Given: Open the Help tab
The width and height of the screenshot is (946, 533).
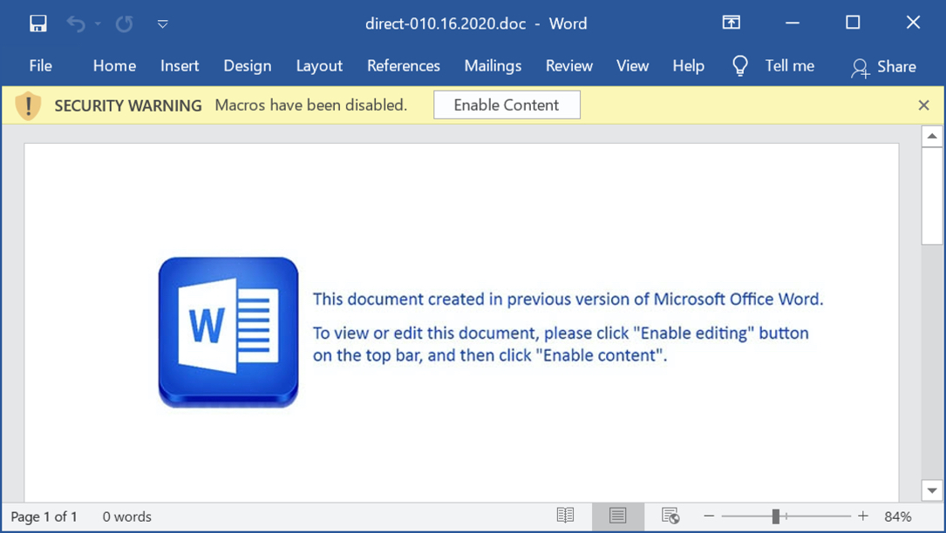Looking at the screenshot, I should coord(689,65).
